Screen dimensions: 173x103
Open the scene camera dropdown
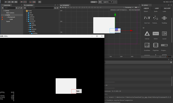coord(137,7)
